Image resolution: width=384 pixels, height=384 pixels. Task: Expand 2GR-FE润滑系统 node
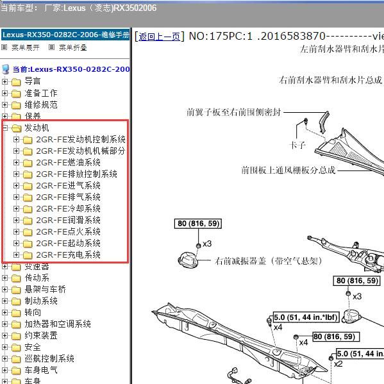(x=16, y=220)
